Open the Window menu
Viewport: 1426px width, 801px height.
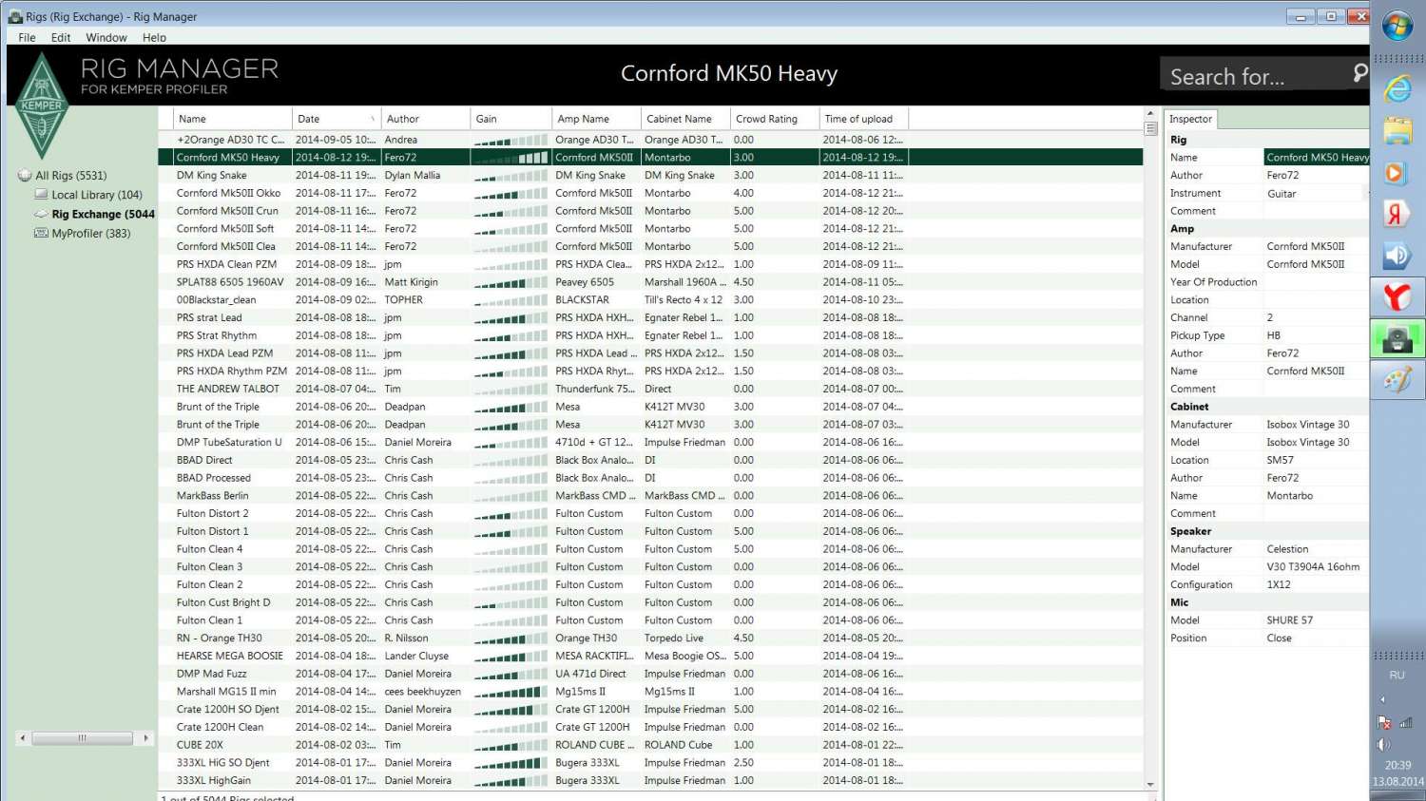(106, 38)
